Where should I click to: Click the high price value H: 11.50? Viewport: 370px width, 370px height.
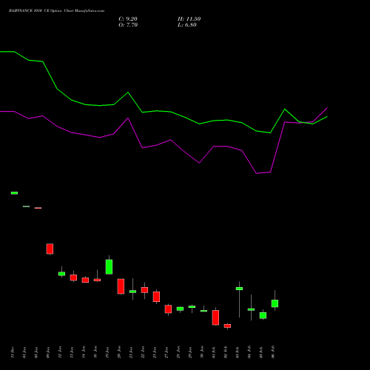[189, 19]
